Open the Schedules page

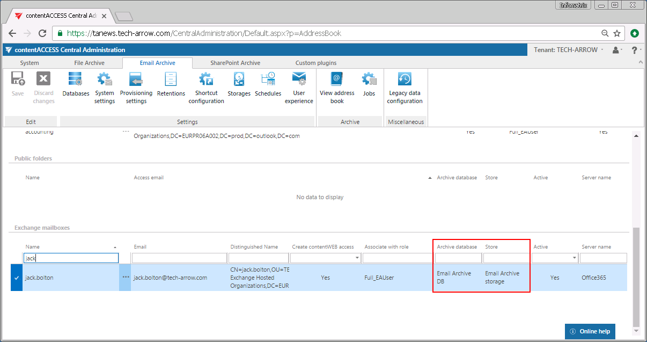[x=268, y=85]
